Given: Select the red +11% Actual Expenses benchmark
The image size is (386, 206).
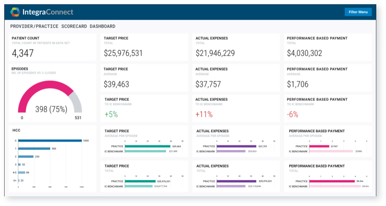Looking at the screenshot, I should click(204, 114).
